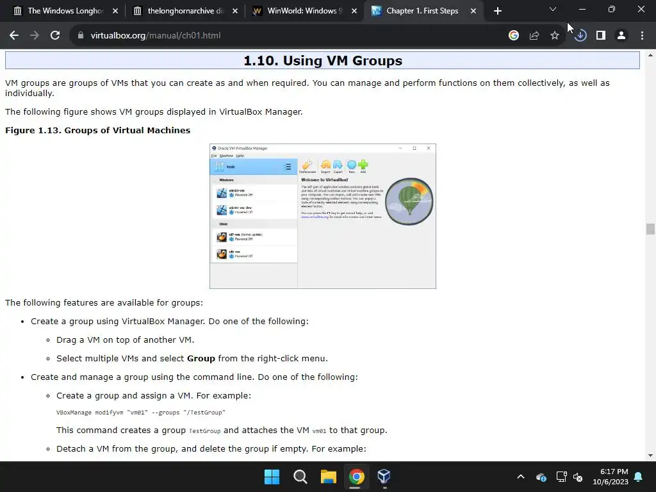Click the Chrome taskbar icon
This screenshot has width=656, height=492.
pos(356,477)
